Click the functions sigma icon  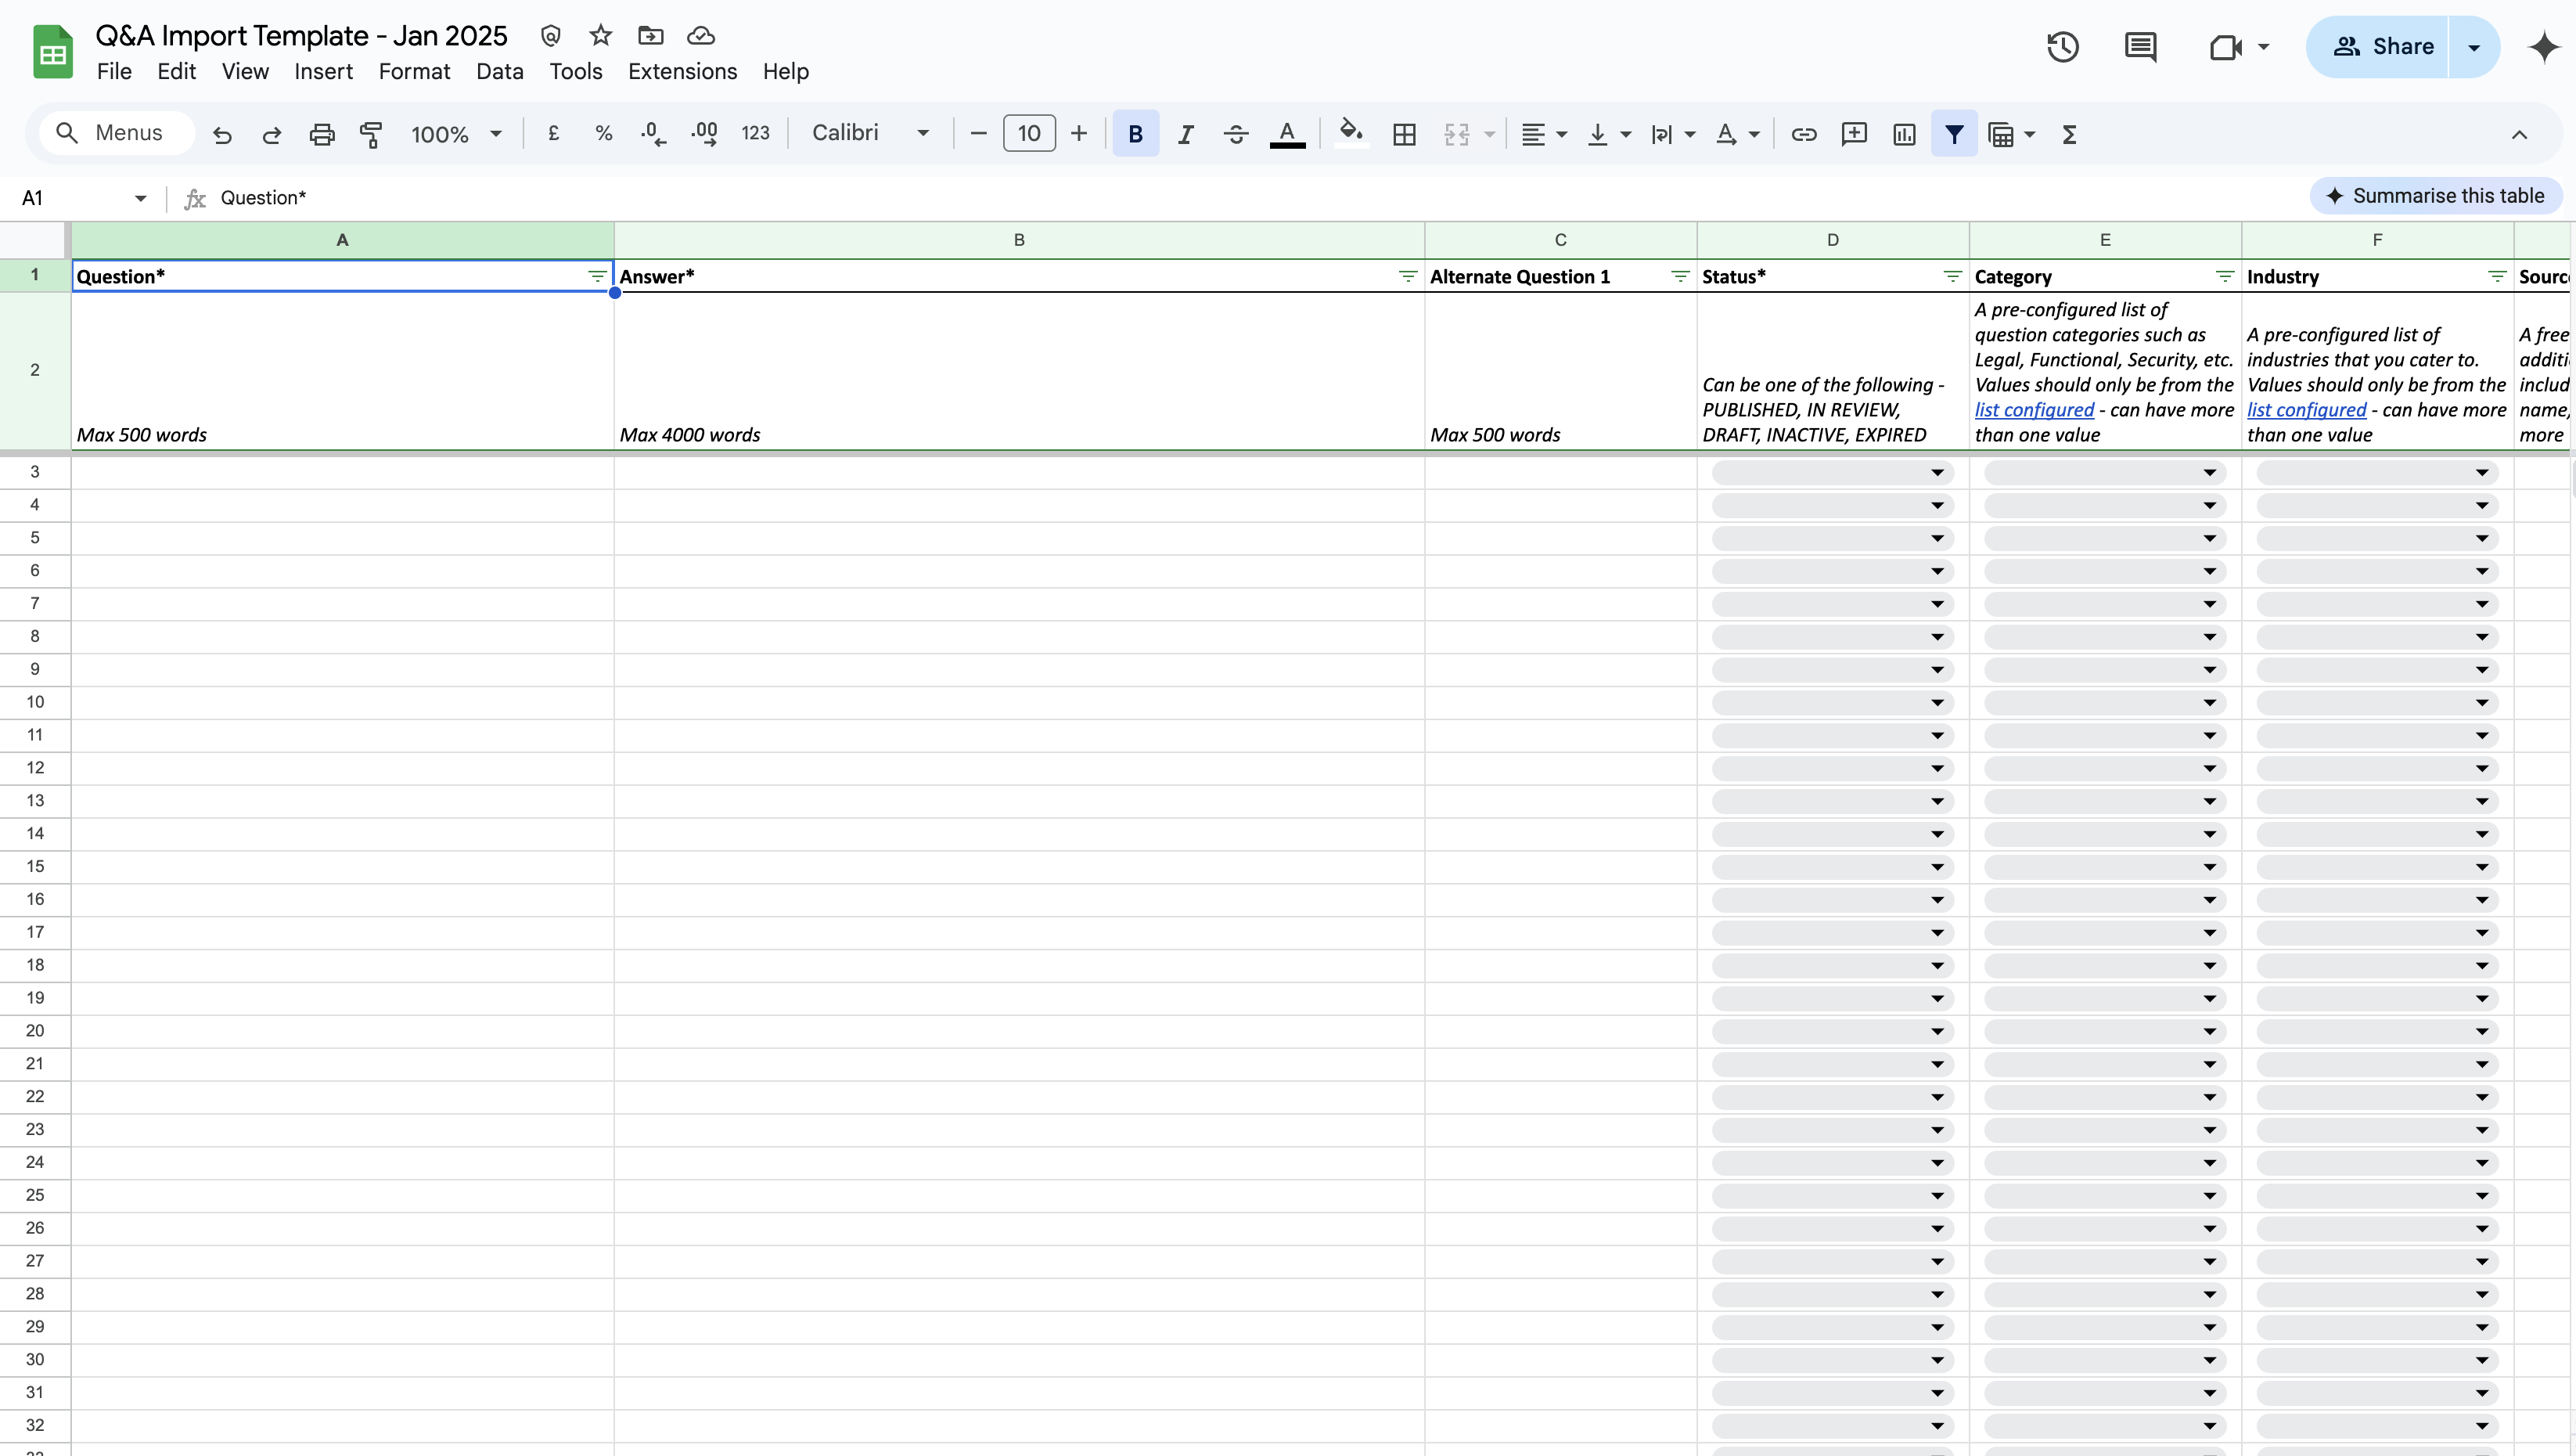tap(2069, 134)
